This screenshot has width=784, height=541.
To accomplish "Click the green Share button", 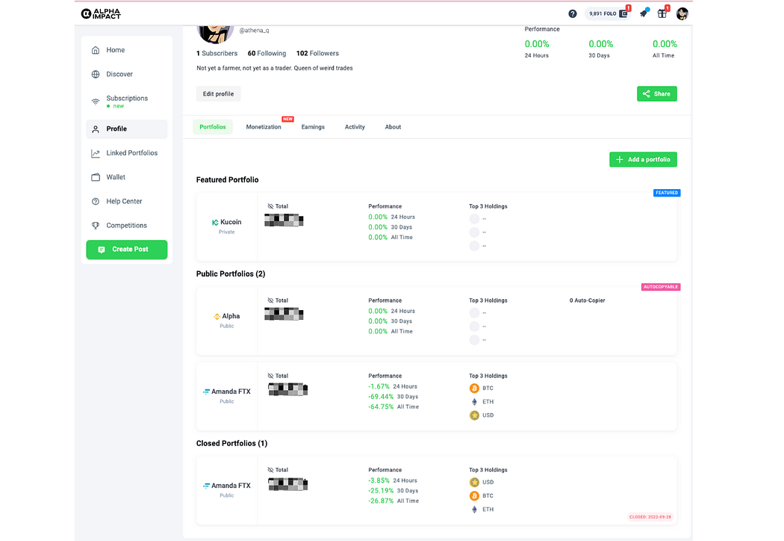I will click(656, 93).
